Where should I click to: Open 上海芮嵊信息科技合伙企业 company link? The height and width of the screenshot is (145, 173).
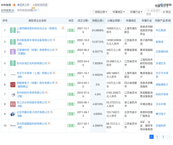pyautogui.click(x=37, y=30)
